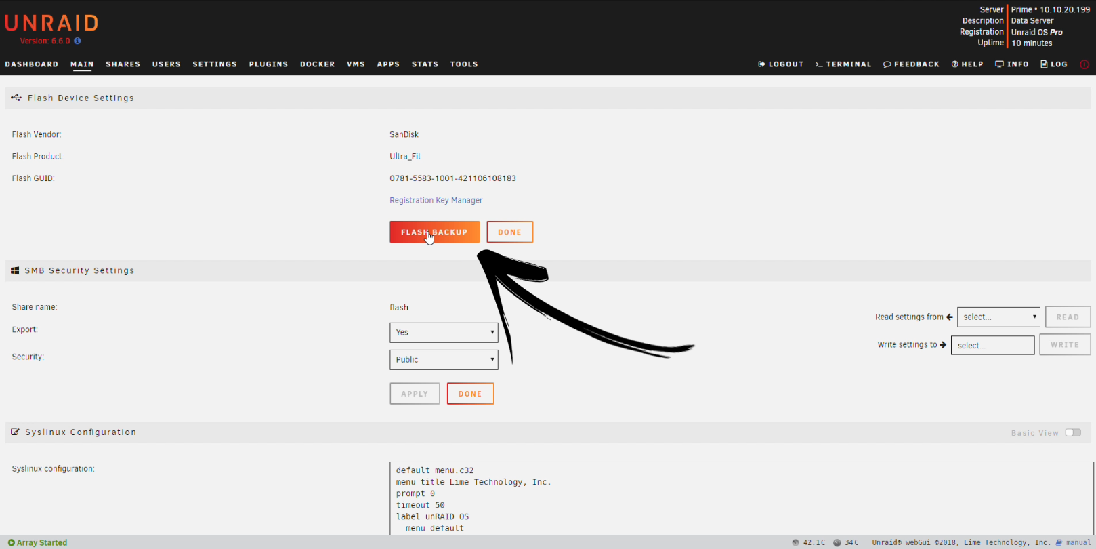Toggle the Basic View switch

[x=1073, y=433]
